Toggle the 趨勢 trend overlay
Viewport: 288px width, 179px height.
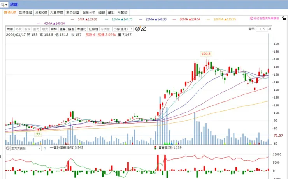63,29
